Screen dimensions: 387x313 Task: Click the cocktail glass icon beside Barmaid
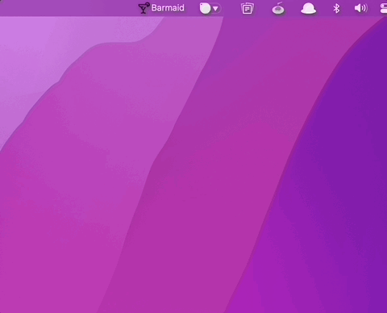[144, 8]
